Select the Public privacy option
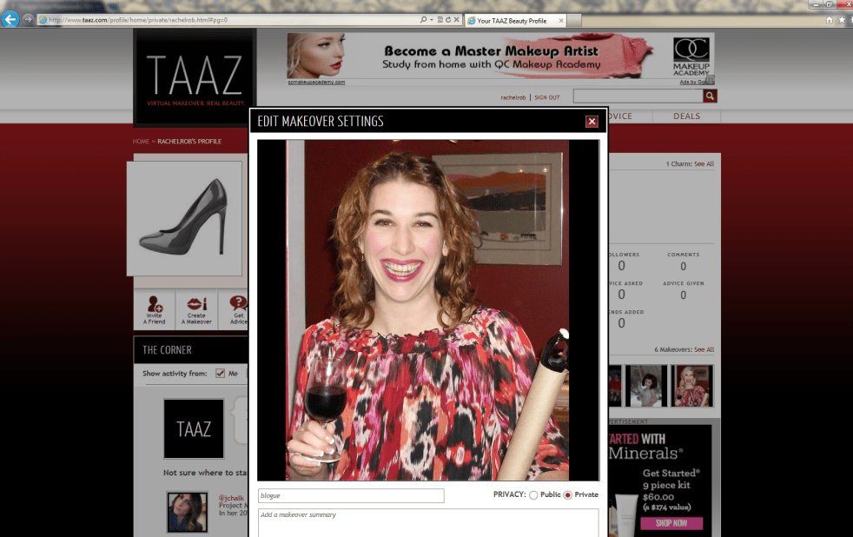Viewport: 853px width, 537px height. [x=533, y=494]
